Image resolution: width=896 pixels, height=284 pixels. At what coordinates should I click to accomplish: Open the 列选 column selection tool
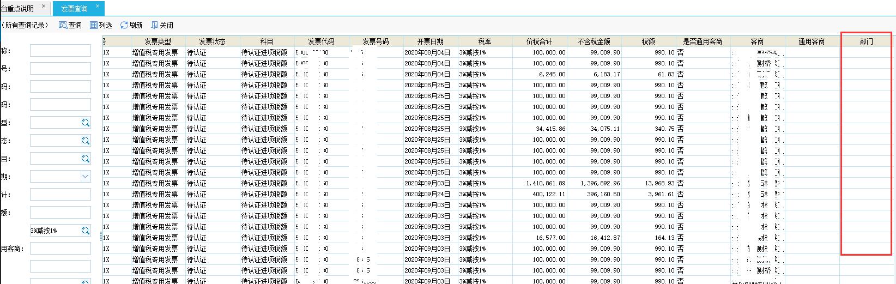[101, 25]
